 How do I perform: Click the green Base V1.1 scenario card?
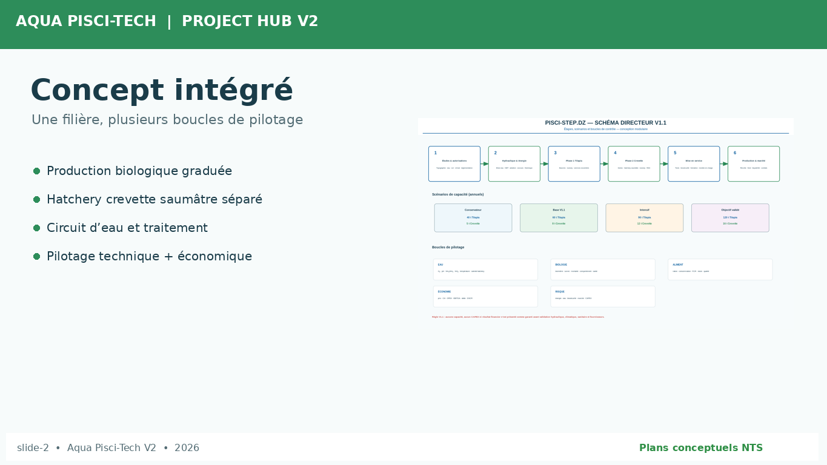[x=559, y=218]
